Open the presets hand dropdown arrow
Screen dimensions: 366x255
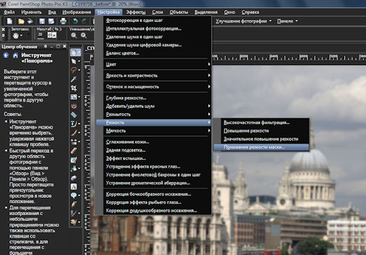21,36
